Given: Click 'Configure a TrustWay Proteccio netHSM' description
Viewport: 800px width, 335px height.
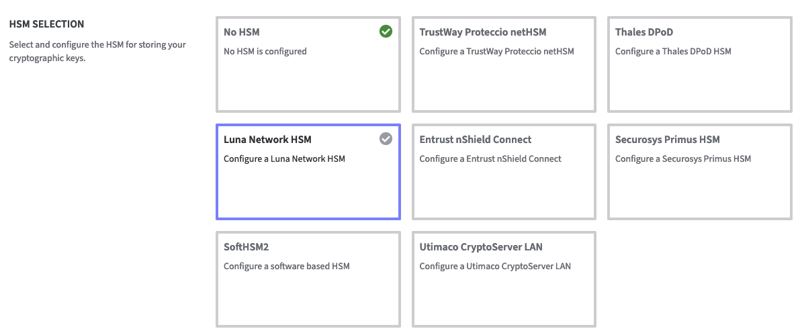Looking at the screenshot, I should click(x=496, y=52).
